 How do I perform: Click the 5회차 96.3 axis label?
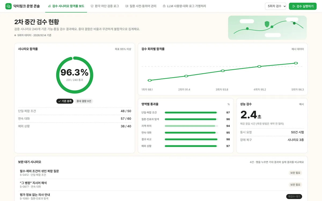tap(298, 90)
